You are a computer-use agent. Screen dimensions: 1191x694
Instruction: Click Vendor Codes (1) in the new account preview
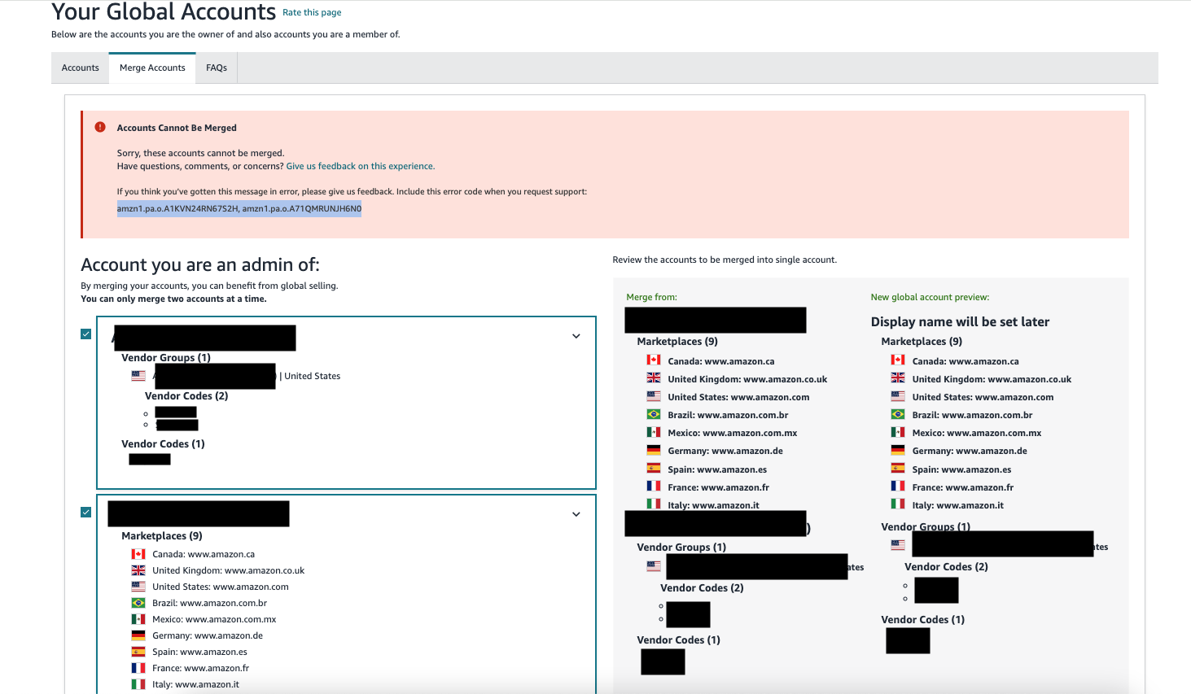[922, 620]
